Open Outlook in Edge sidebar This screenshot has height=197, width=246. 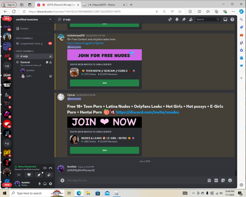click(x=241, y=58)
